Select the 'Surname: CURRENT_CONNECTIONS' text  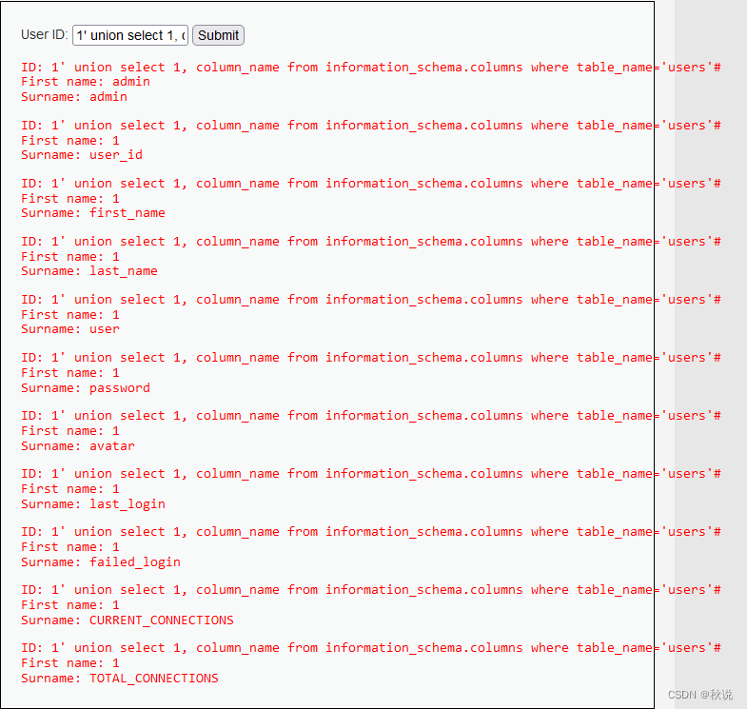pyautogui.click(x=128, y=620)
